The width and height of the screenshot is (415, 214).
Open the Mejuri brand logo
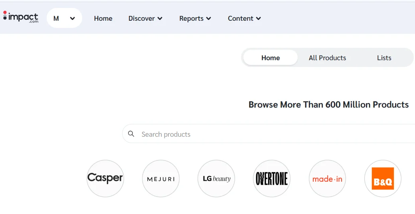161,179
